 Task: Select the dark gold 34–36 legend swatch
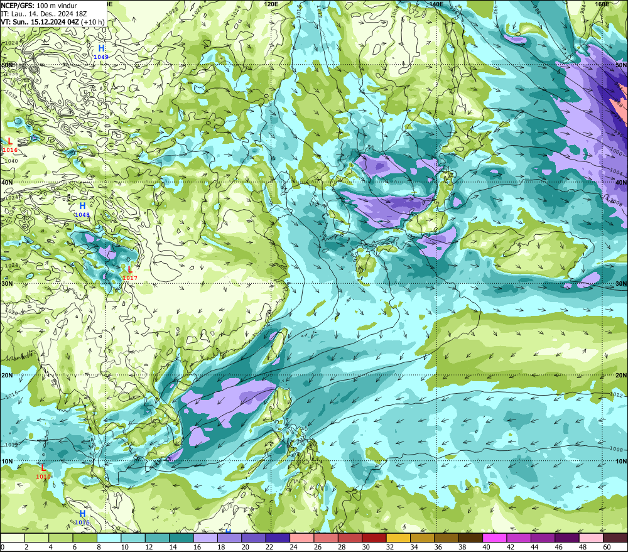coord(422,538)
